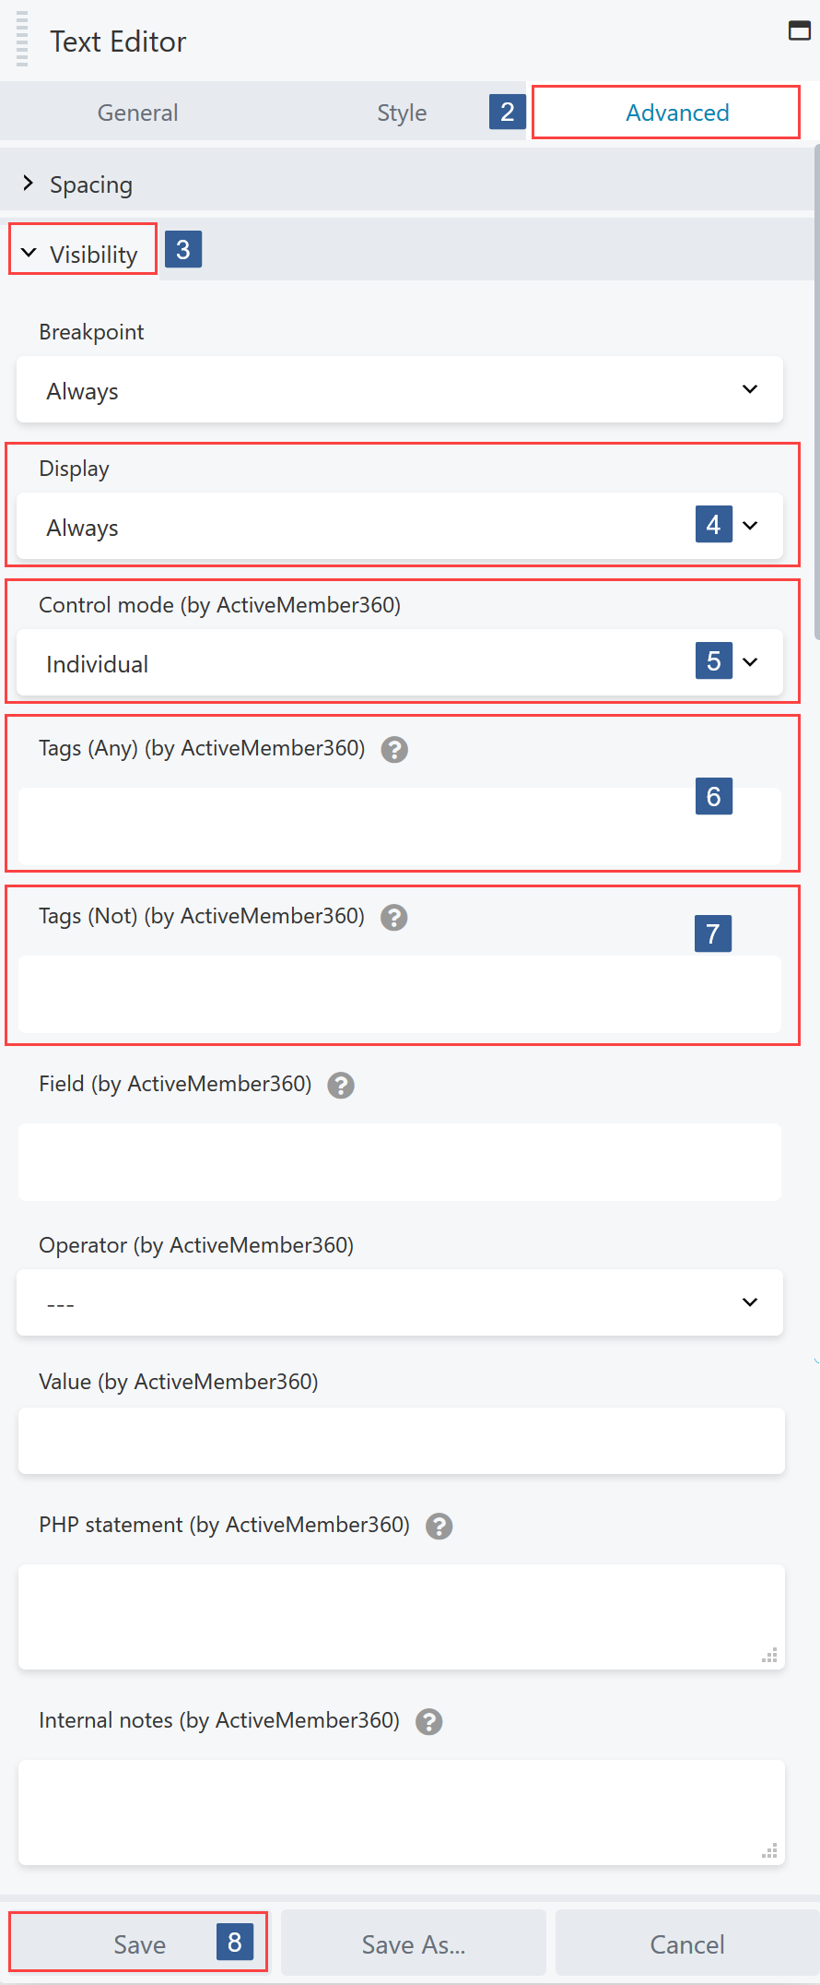
Task: Open help for Tags (Any) field
Action: (394, 750)
